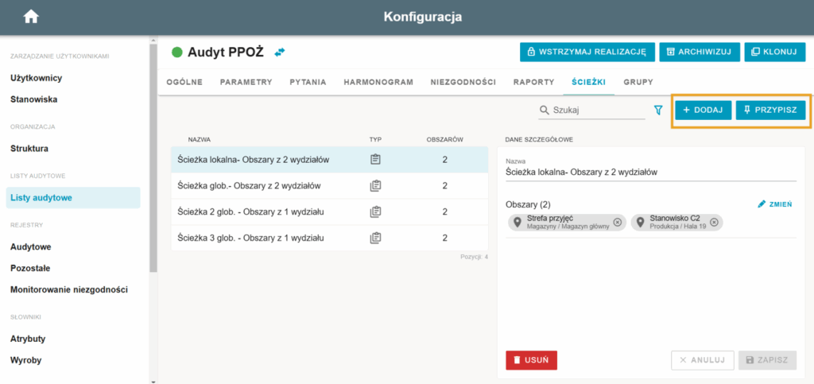Click location pin icon on Stanowisko C2 chip
Screen dimensions: 814x384
click(x=640, y=223)
